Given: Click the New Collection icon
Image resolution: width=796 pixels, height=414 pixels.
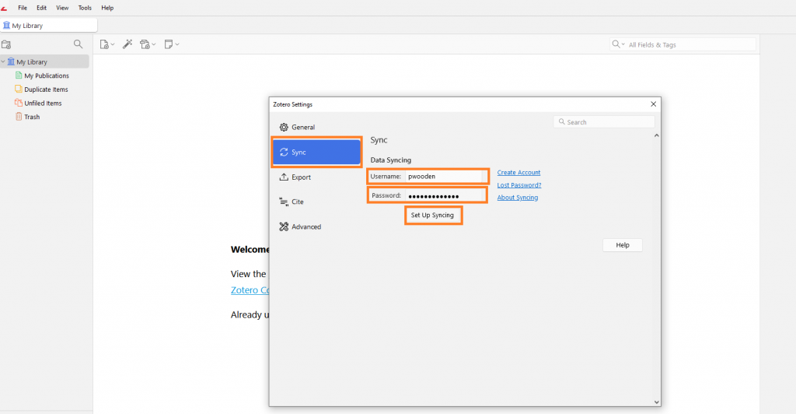Looking at the screenshot, I should pyautogui.click(x=7, y=45).
